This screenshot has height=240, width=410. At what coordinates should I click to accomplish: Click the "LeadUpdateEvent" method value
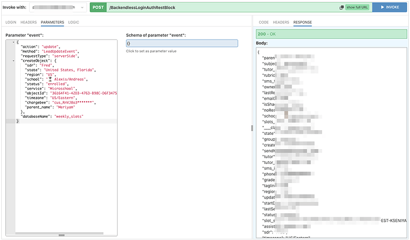pyautogui.click(x=59, y=52)
